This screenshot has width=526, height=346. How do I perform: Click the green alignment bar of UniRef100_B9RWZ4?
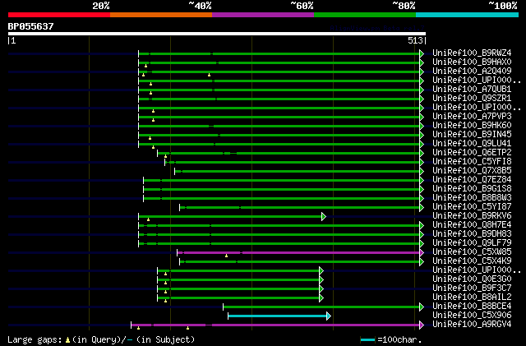pyautogui.click(x=279, y=53)
